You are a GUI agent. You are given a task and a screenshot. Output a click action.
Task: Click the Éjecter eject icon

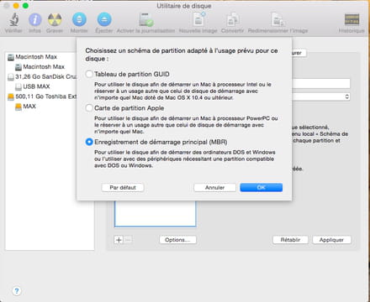coord(104,19)
